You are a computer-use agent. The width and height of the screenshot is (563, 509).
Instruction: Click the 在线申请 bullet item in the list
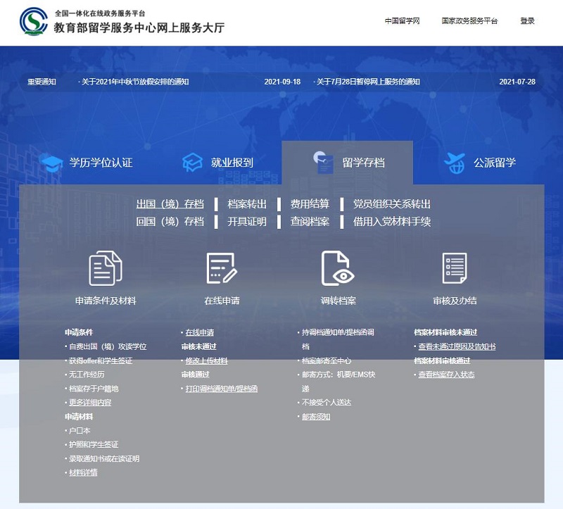[x=200, y=332]
